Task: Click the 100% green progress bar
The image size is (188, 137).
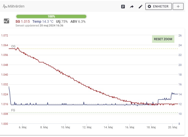Action: pos(51,16)
